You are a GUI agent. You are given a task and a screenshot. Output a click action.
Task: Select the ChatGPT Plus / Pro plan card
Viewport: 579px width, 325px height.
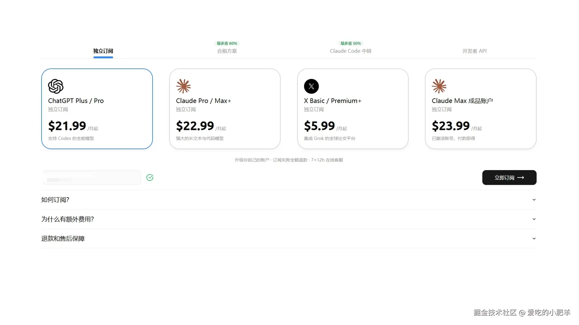click(x=97, y=109)
